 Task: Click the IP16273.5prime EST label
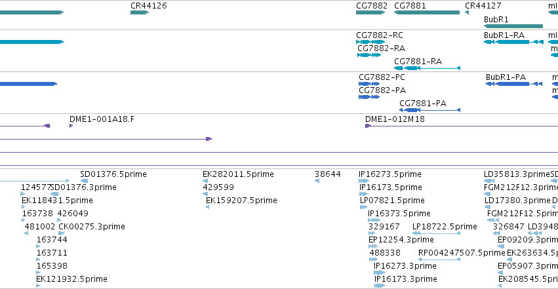pyautogui.click(x=390, y=174)
